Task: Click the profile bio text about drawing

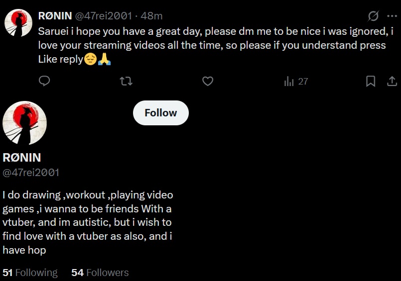Action: click(x=87, y=222)
